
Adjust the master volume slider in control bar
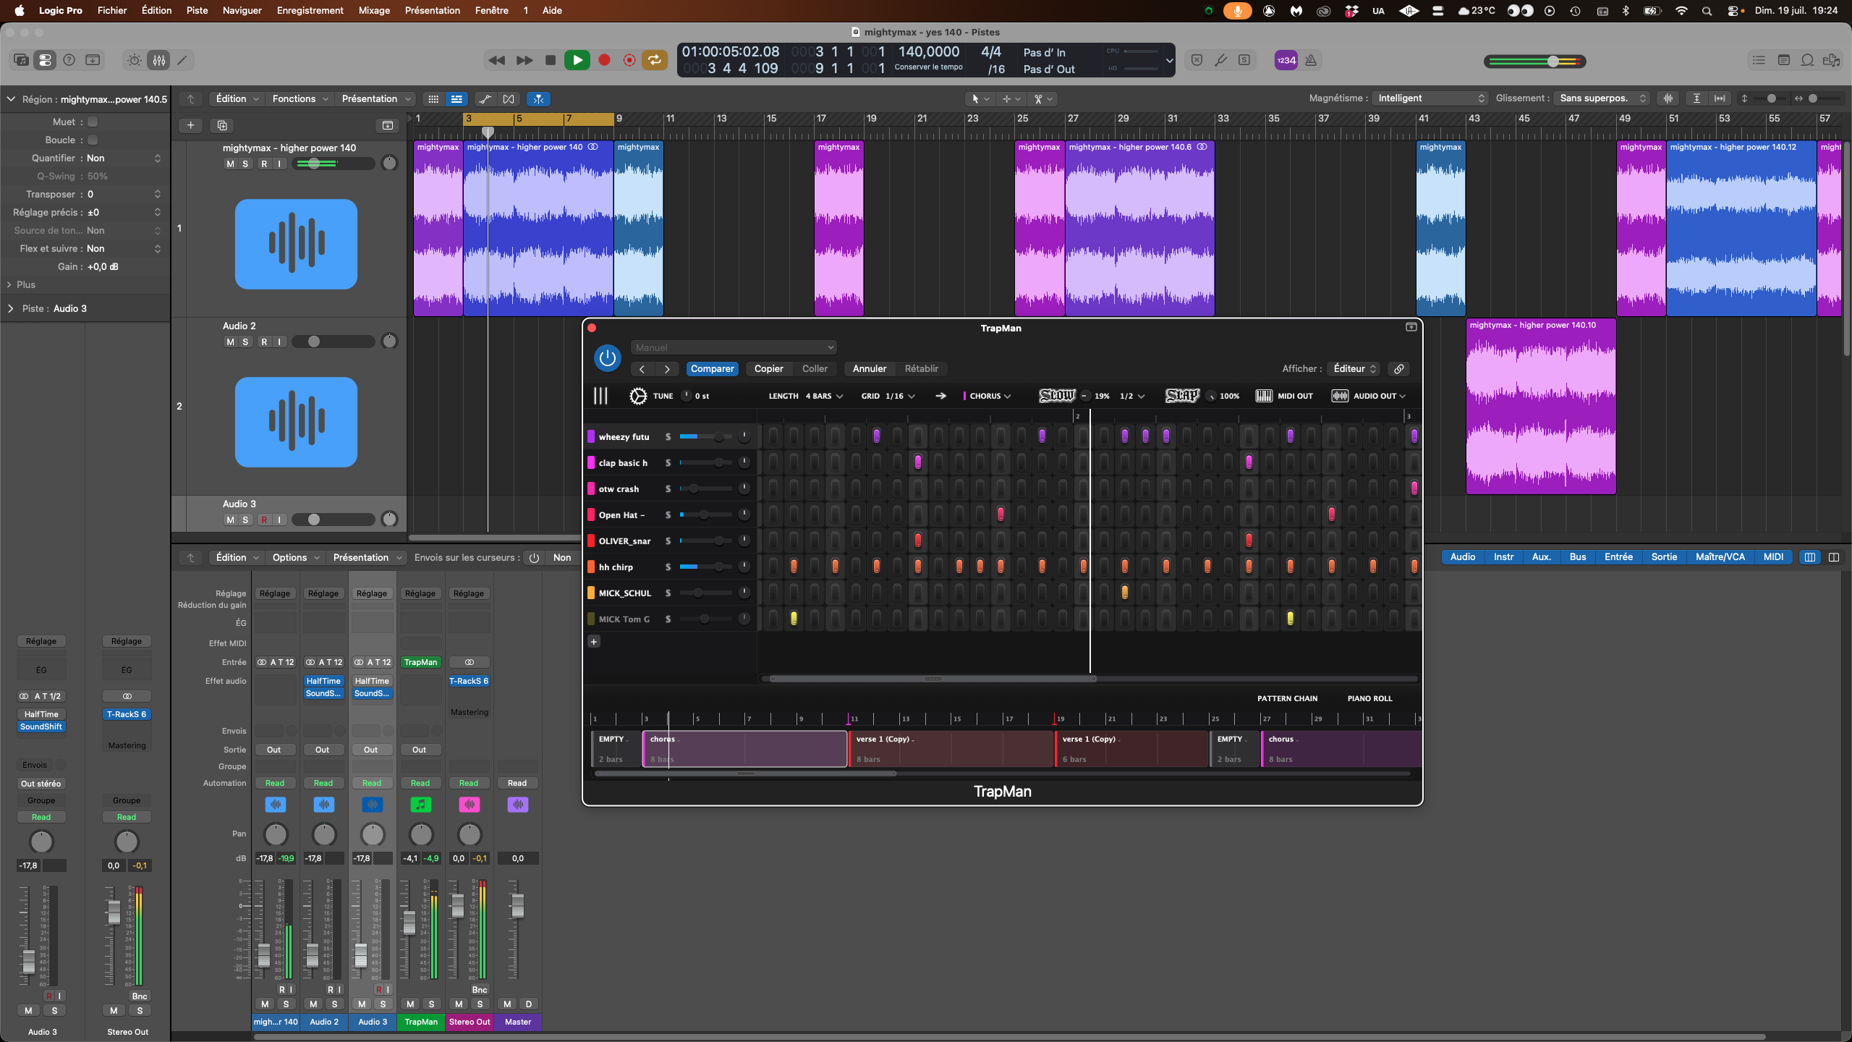[x=1534, y=62]
